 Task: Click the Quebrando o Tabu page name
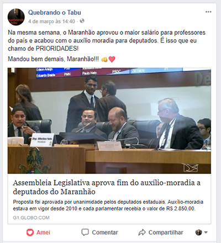55,13
